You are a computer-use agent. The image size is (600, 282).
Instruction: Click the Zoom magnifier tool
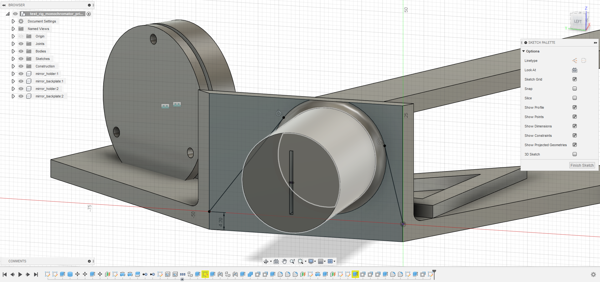tap(292, 261)
